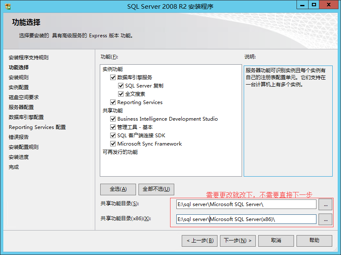This screenshot has height=255, width=341.
Task: Select the 安装规则 step
Action: coord(19,78)
